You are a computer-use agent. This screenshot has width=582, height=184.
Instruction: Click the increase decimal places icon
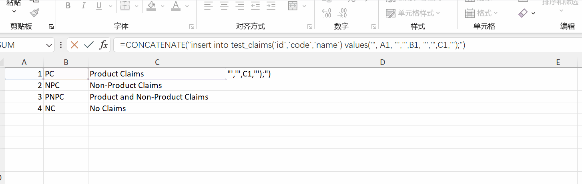327,13
